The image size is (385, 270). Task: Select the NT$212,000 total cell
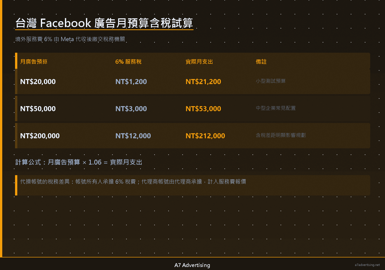pyautogui.click(x=205, y=136)
